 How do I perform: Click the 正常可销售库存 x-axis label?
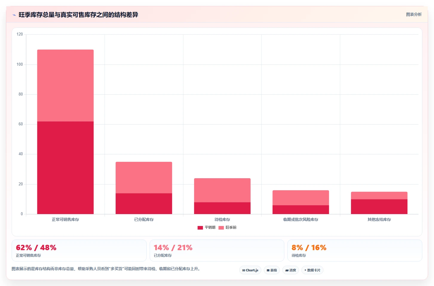(x=65, y=219)
